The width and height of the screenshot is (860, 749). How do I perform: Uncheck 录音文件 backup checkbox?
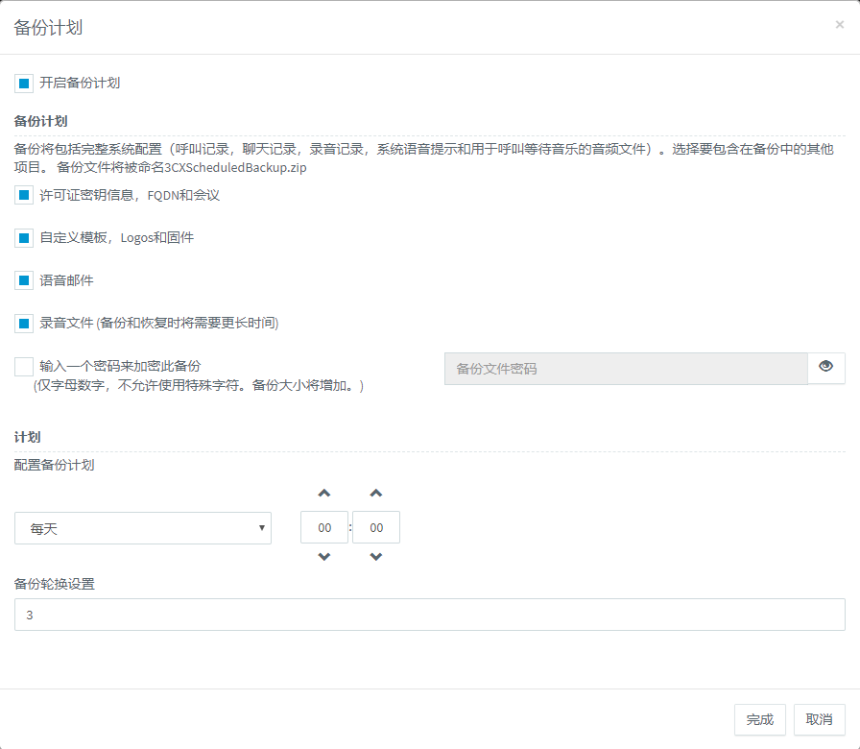(24, 324)
